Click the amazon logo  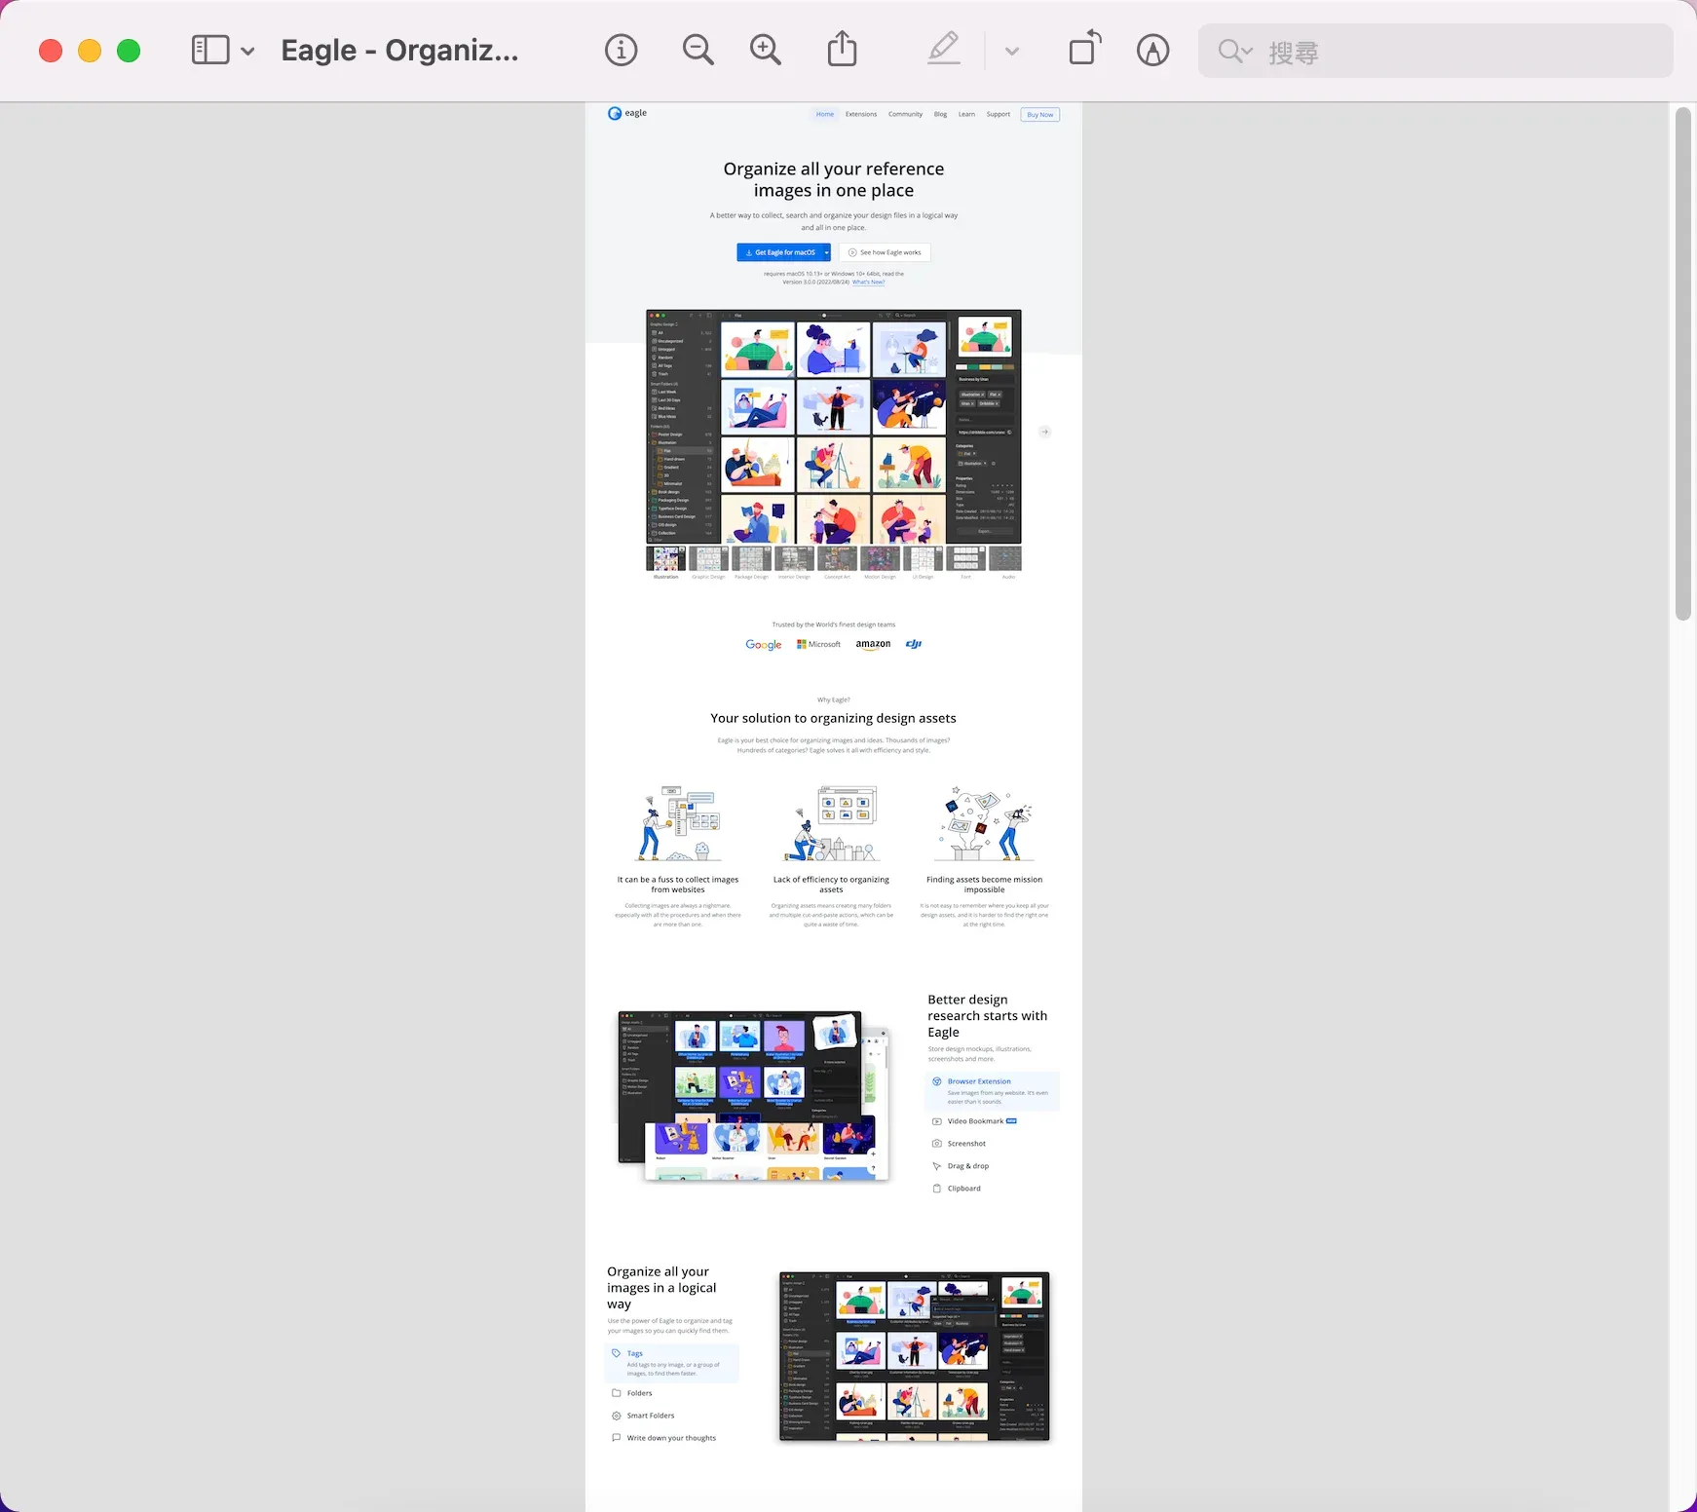click(x=873, y=644)
